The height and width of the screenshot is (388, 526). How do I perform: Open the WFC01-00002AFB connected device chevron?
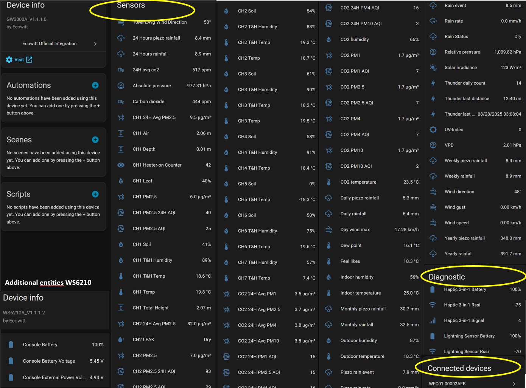[x=514, y=384]
